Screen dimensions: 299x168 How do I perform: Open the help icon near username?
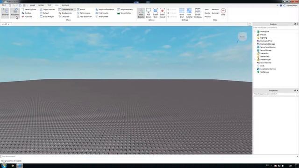click(281, 6)
